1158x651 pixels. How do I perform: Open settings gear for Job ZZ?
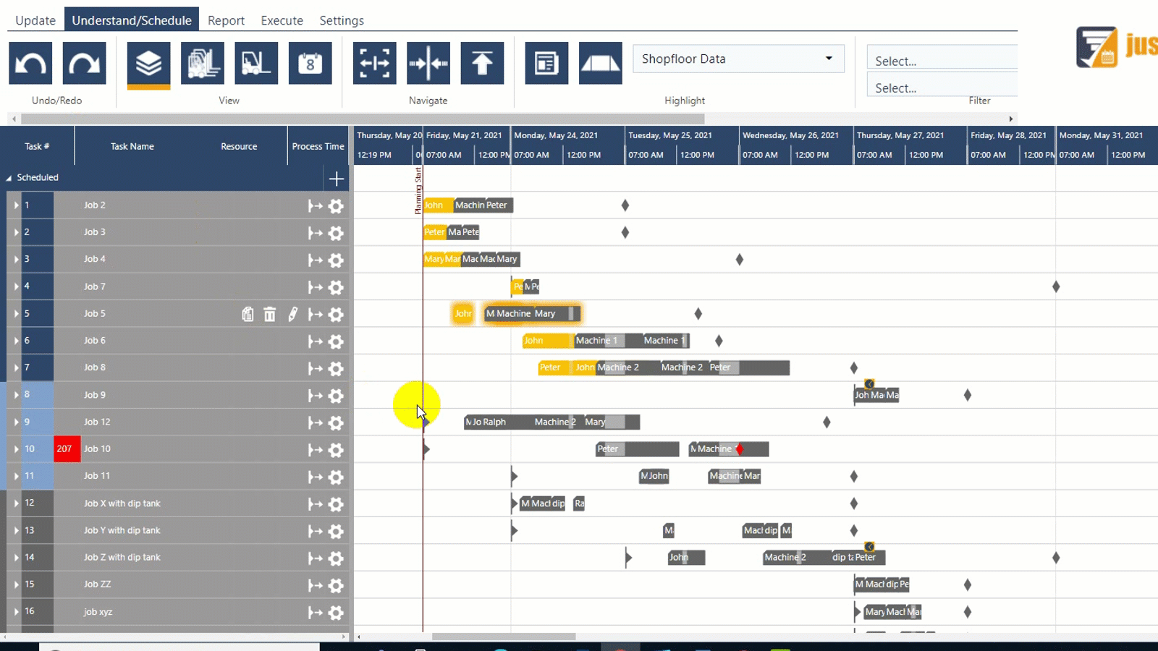(336, 585)
